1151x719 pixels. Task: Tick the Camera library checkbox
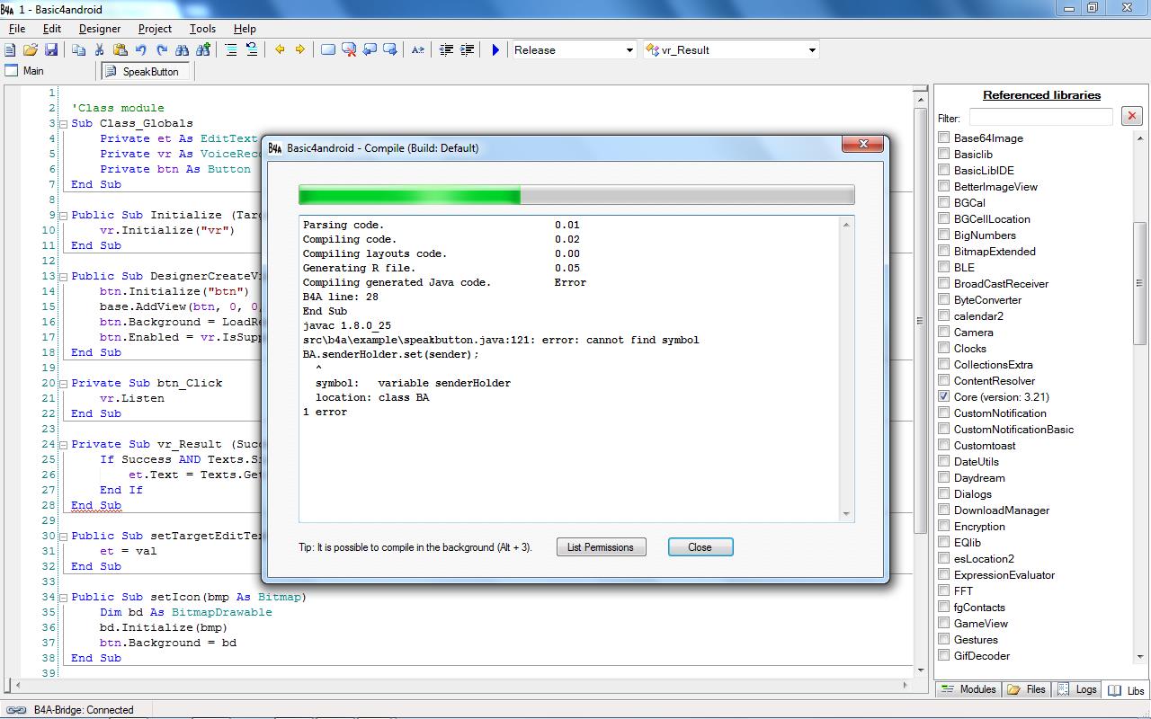[943, 332]
